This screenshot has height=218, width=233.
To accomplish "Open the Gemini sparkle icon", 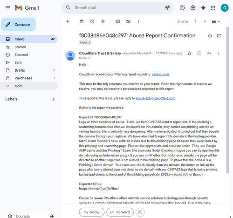I will pyautogui.click(x=203, y=8).
